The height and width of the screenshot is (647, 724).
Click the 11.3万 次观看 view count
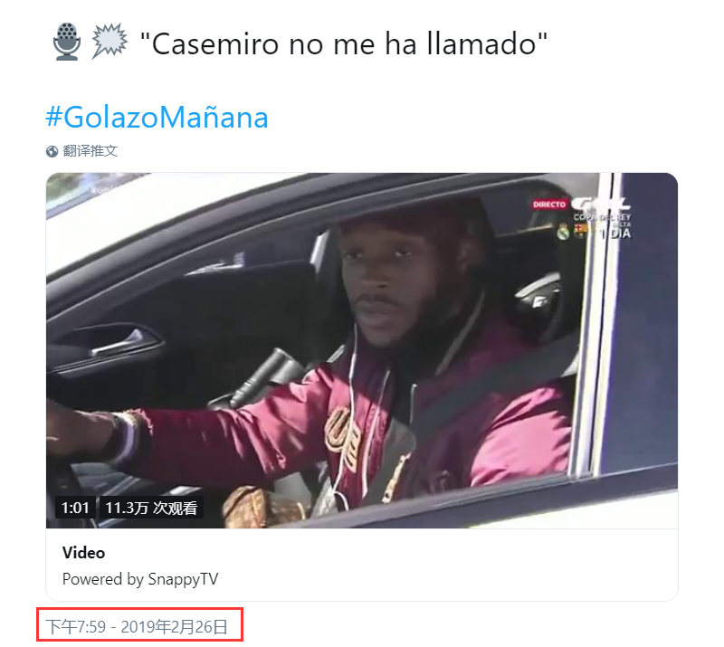(x=151, y=508)
